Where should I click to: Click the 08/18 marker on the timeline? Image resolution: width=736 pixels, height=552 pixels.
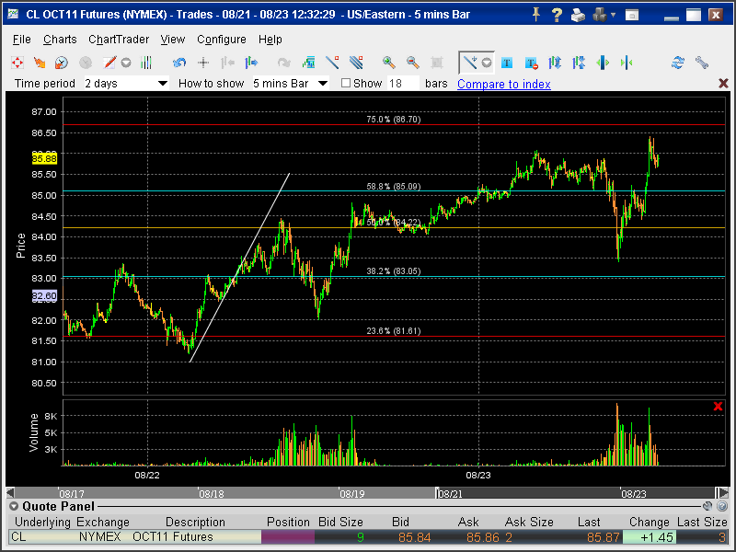211,494
